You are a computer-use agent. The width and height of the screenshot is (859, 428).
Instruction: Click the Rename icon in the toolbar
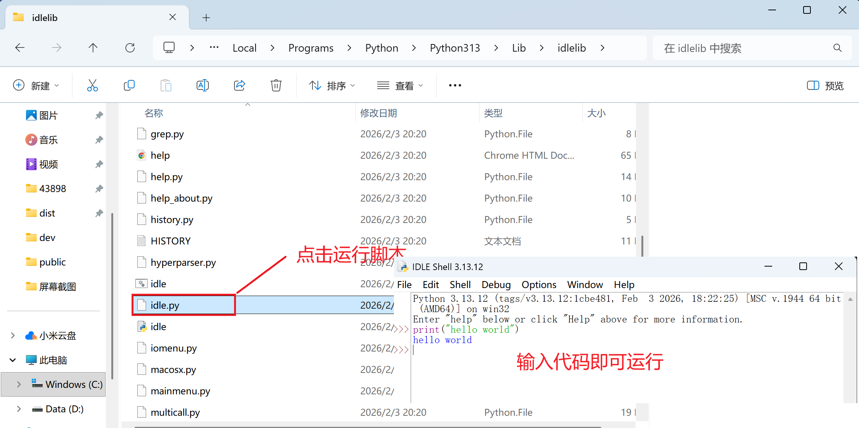click(202, 85)
